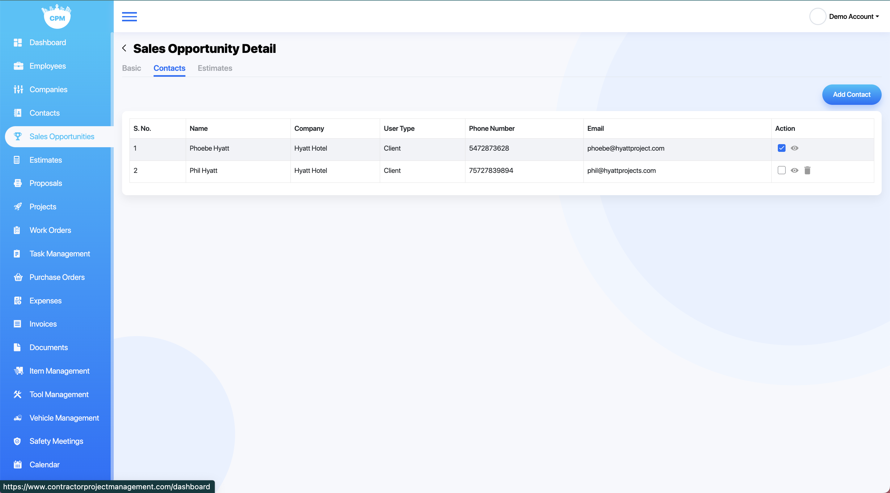Click the phone number 5472873628
This screenshot has height=493, width=890.
489,148
